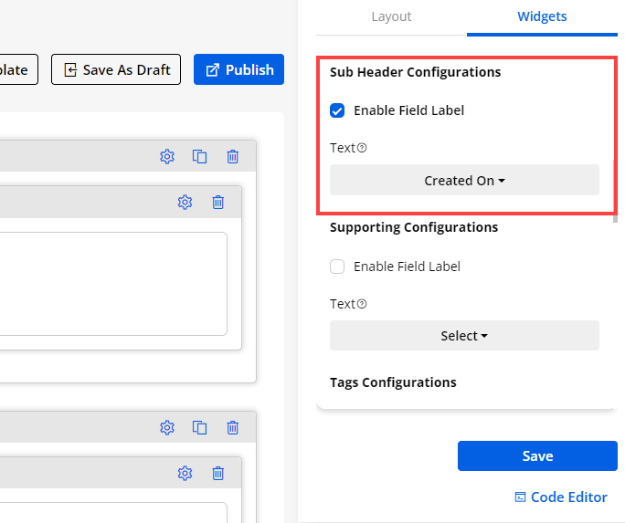Open settings gear of the lower outer widget

[x=167, y=426]
